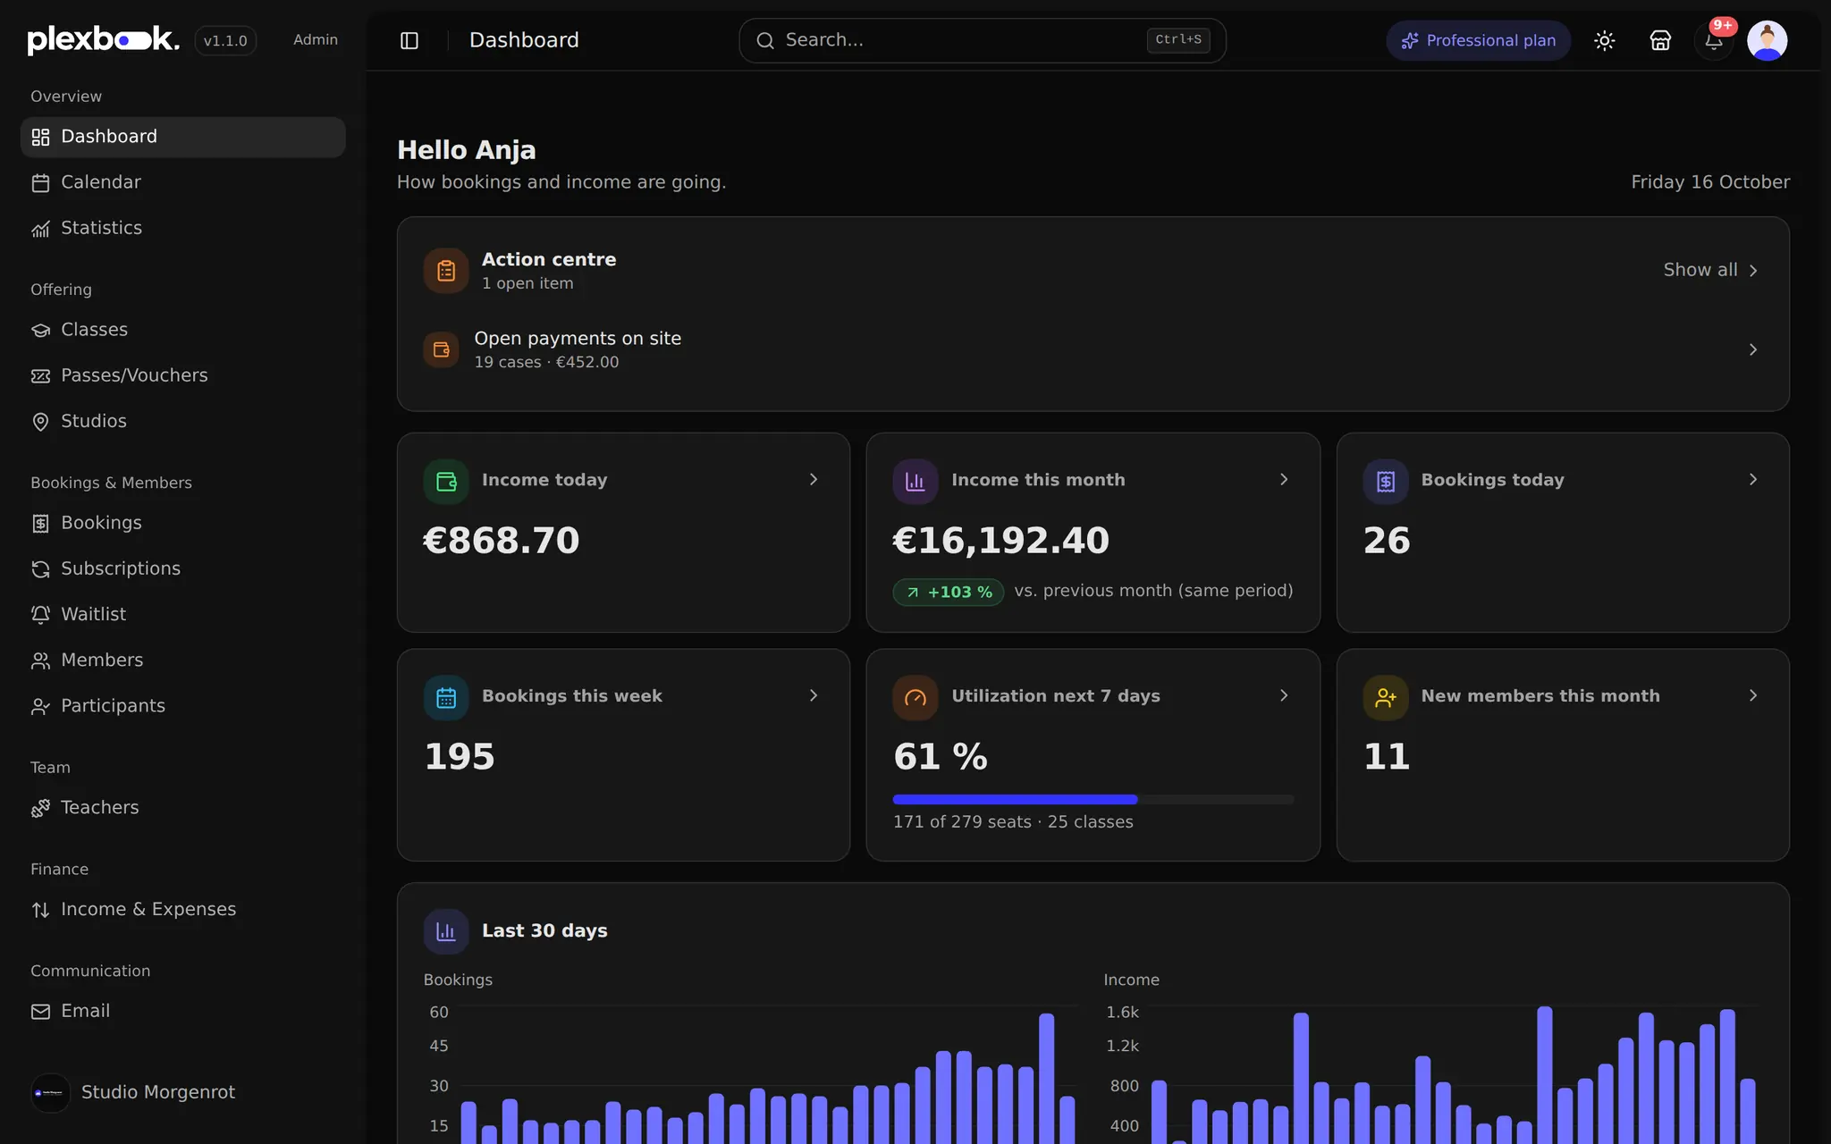Image resolution: width=1831 pixels, height=1144 pixels.
Task: Open notifications bell with 9+ badge
Action: [1714, 40]
